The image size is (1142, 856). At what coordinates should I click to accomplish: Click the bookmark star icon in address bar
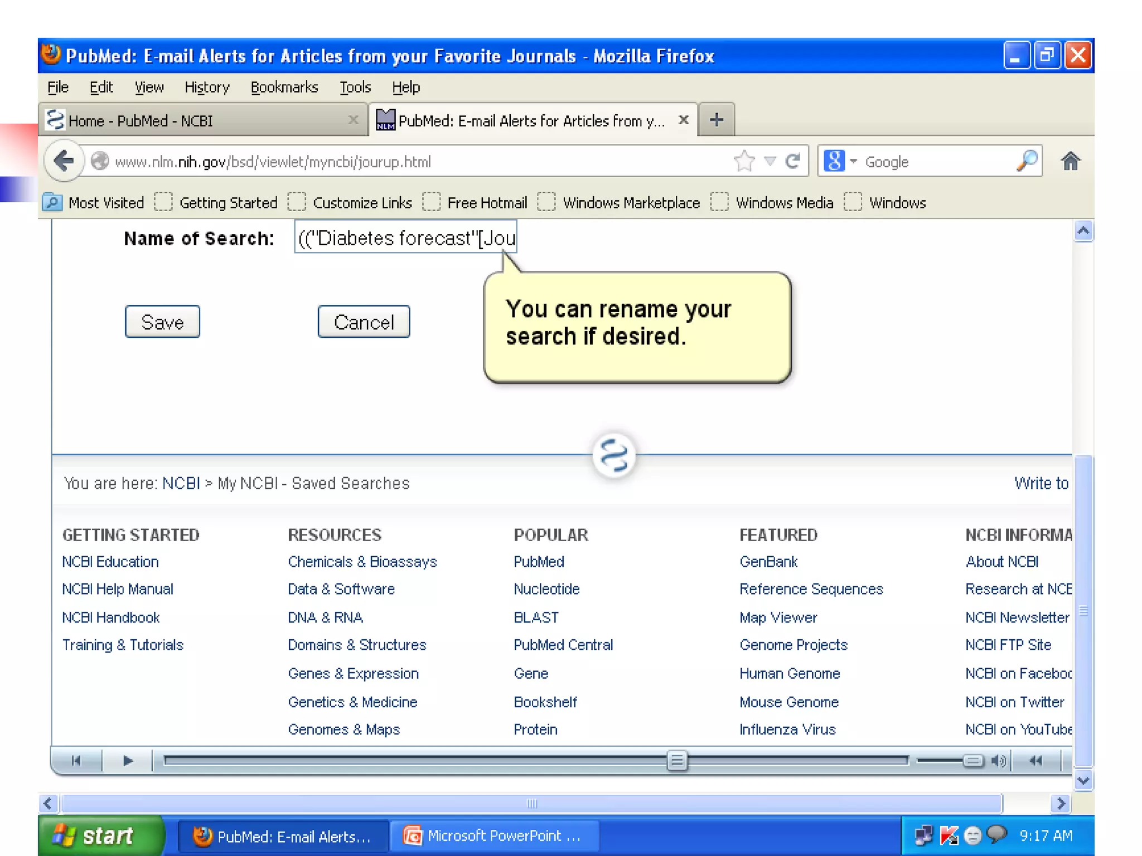744,162
